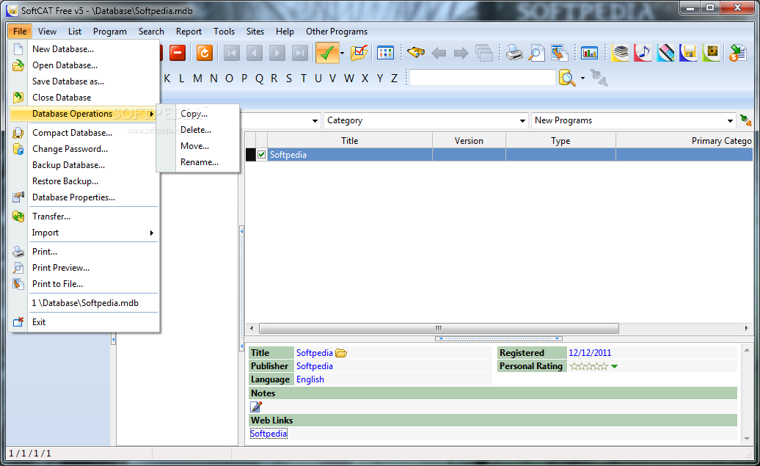Open folder icon beside Title Softpedia
Screen dimensions: 760x466
(x=341, y=353)
